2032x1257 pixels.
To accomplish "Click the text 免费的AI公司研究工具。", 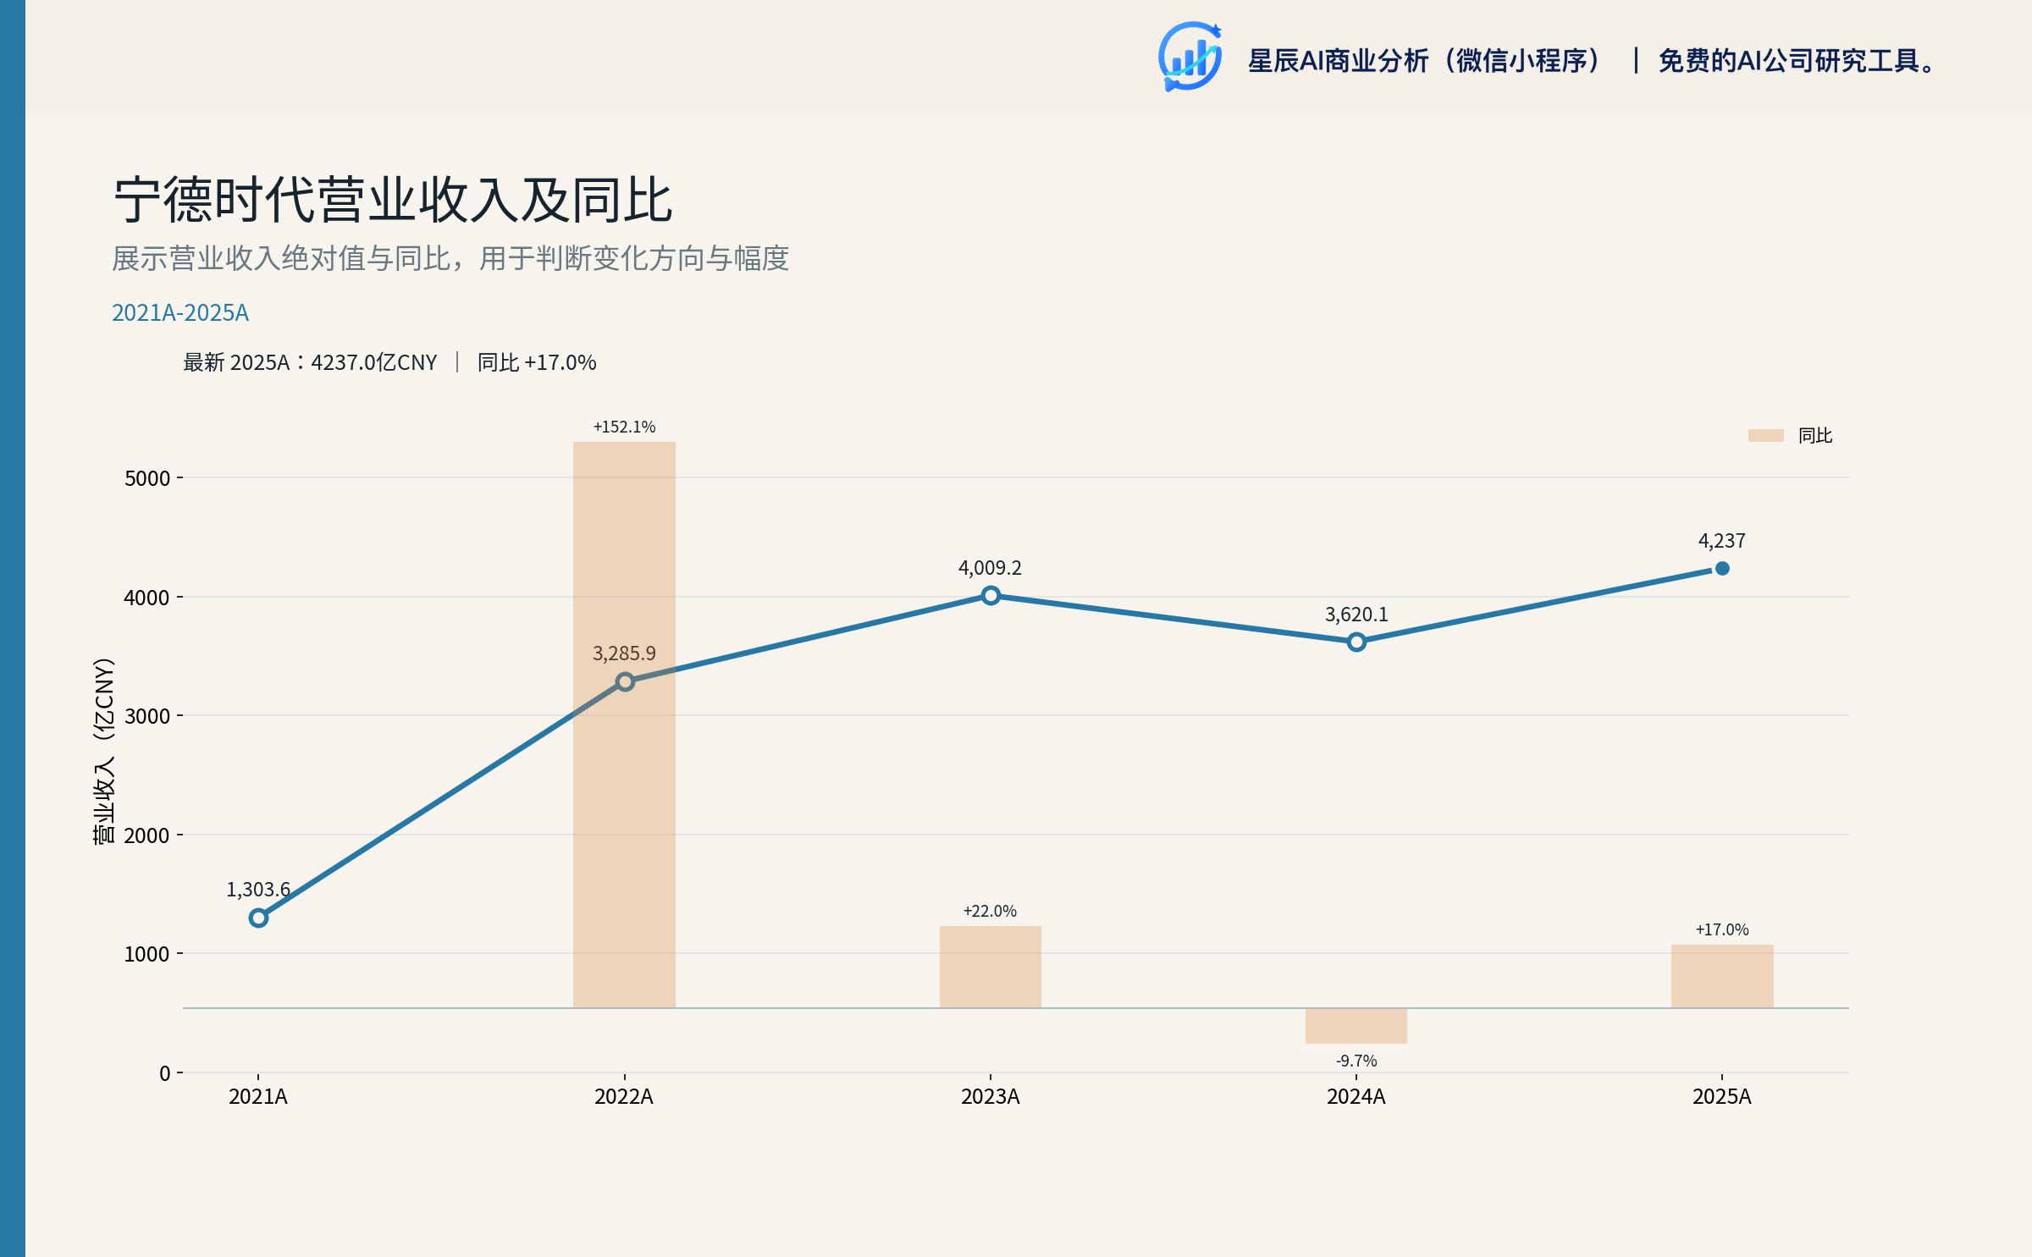I will (1797, 61).
